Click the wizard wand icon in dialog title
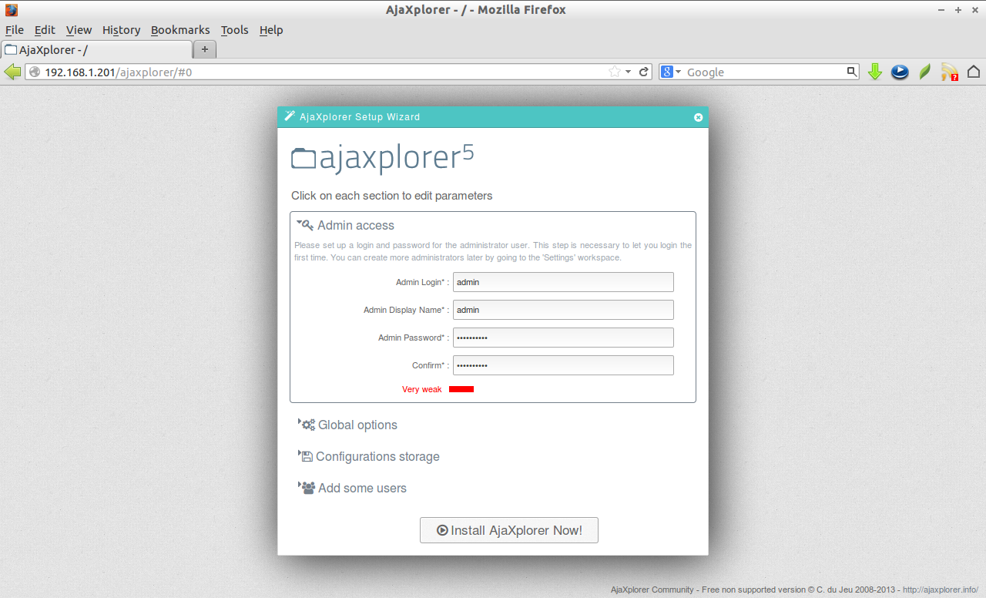This screenshot has height=598, width=986. 290,116
